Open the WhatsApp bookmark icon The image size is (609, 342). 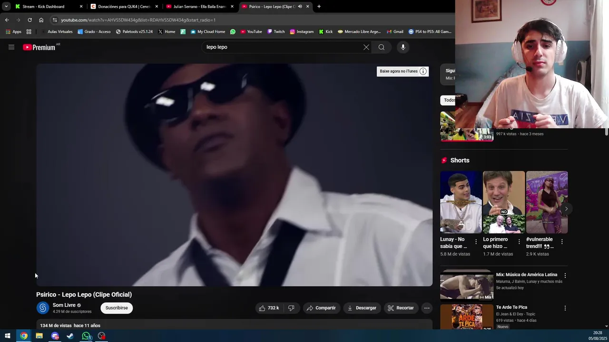[x=233, y=32]
